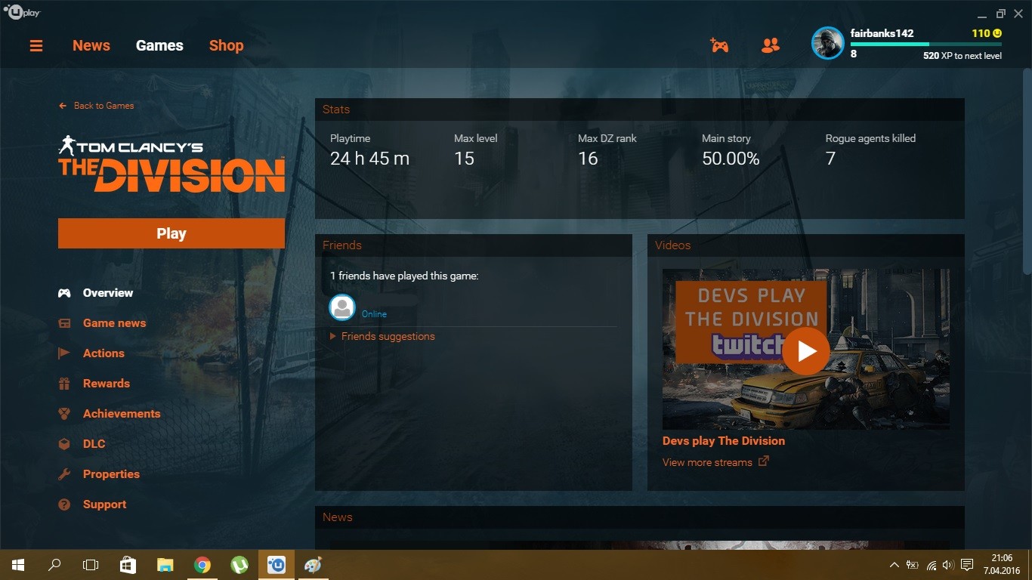Viewport: 1032px width, 580px height.
Task: Open taskbar search magnifier
Action: click(54, 565)
